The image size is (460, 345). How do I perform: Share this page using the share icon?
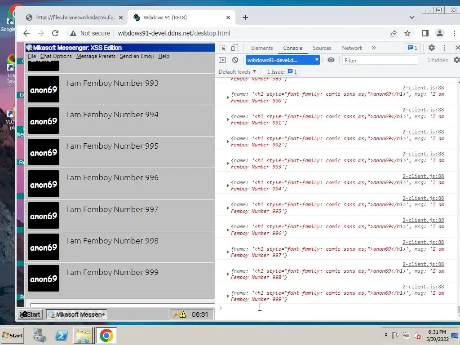393,33
